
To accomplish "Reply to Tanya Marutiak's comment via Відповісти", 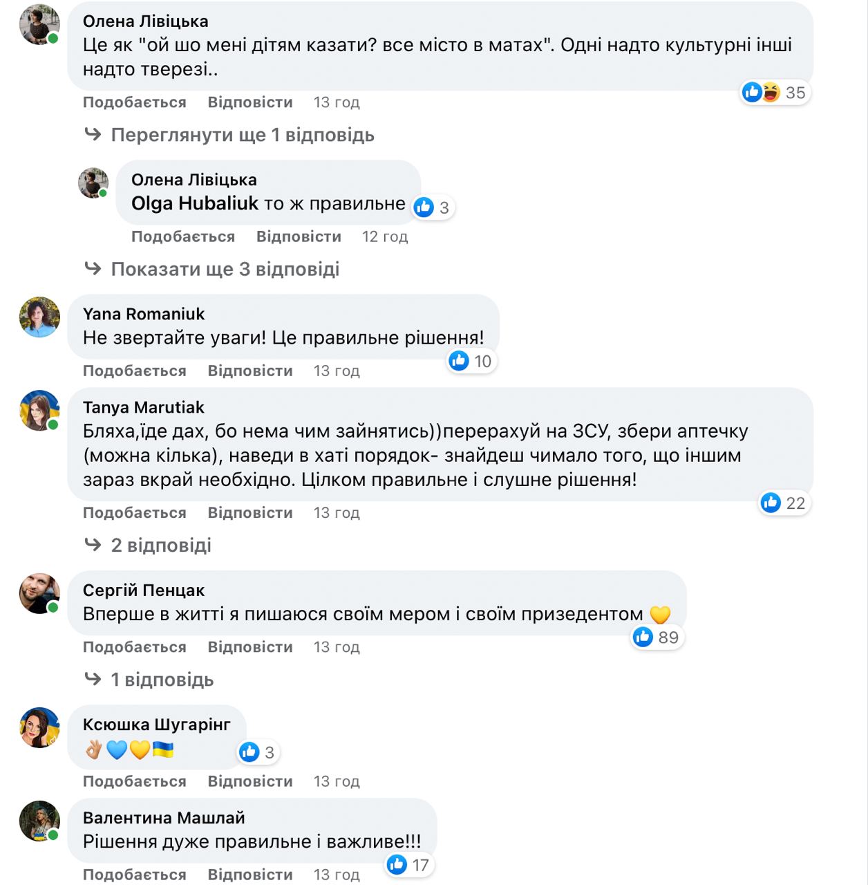I will [250, 513].
